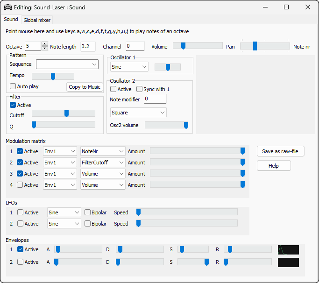The image size is (319, 283).
Task: Switch to the Global mixer tab
Action: [37, 20]
